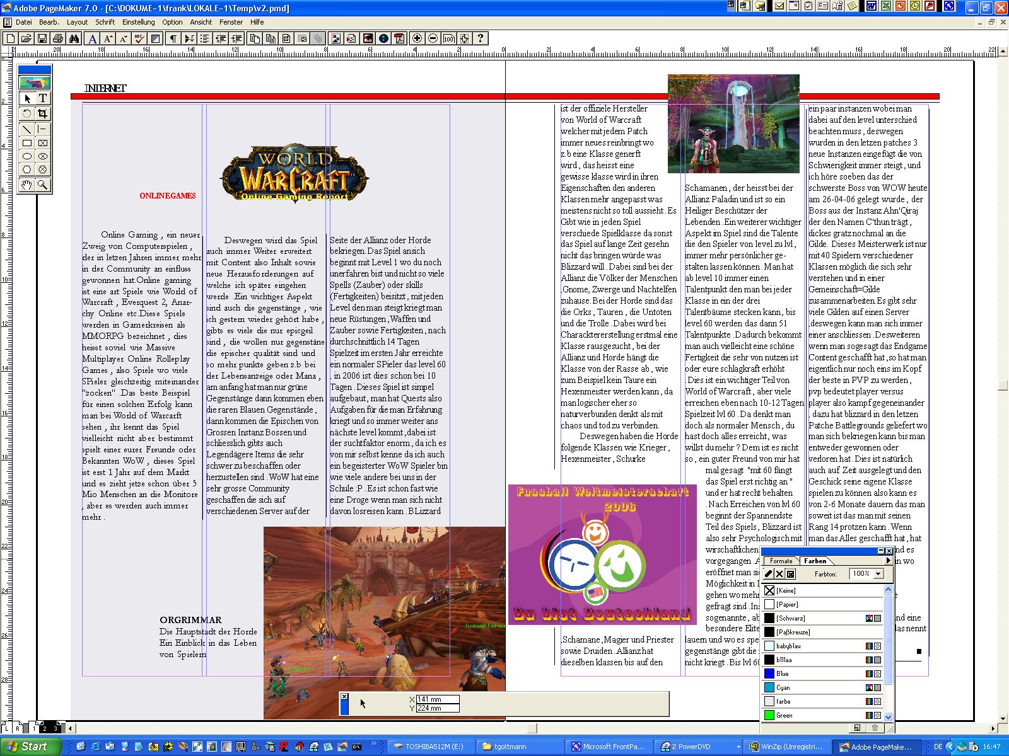Click the Save diskette toolbar icon

(x=42, y=38)
